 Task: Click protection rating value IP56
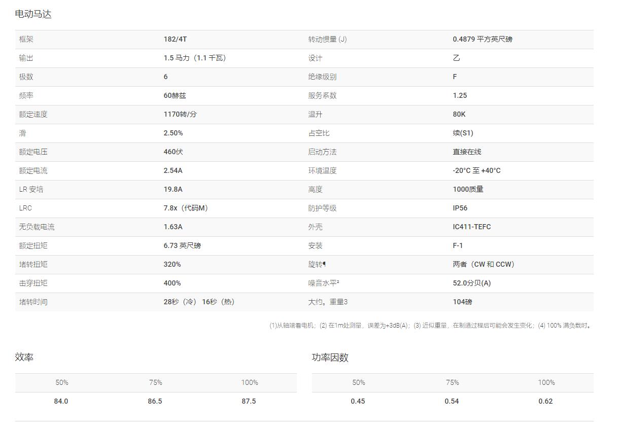click(460, 208)
